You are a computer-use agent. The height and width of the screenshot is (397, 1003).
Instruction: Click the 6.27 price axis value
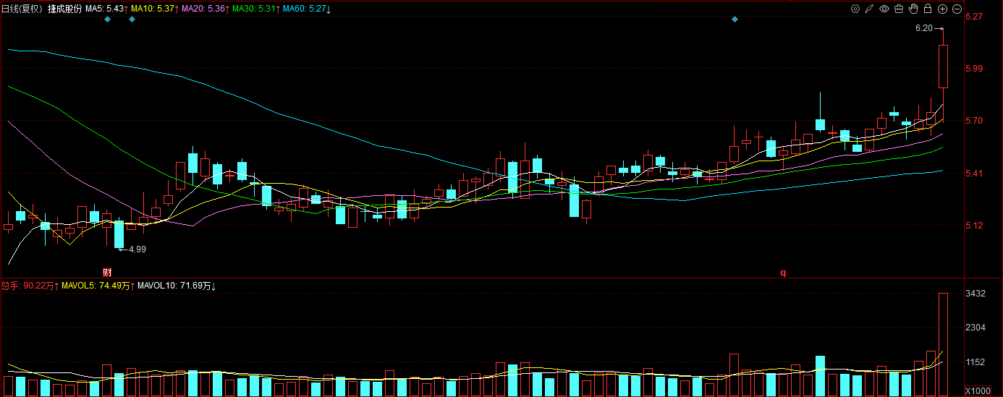(974, 17)
